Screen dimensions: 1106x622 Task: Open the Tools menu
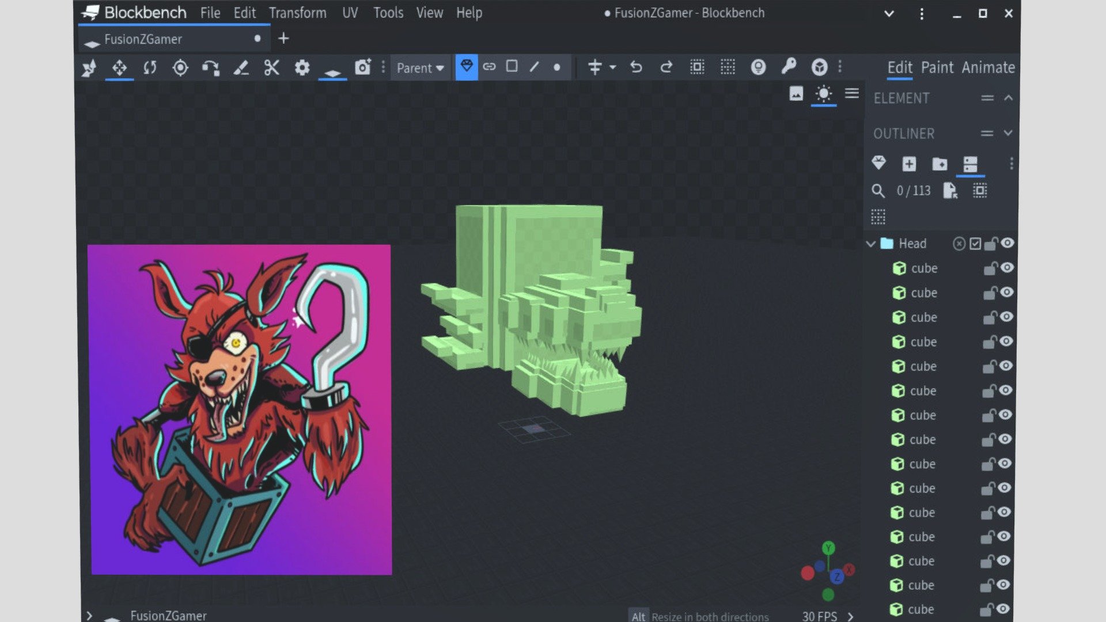tap(388, 13)
